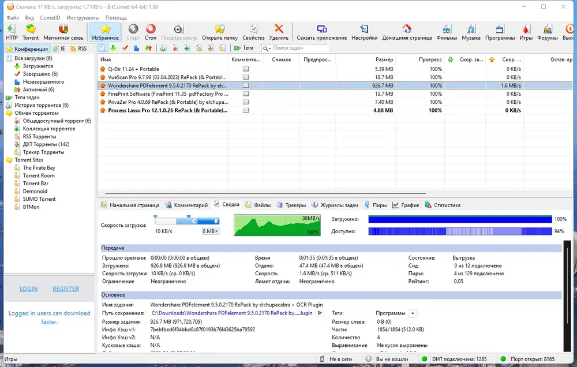
Task: Switch to the IE sidebar tab
Action: [59, 48]
